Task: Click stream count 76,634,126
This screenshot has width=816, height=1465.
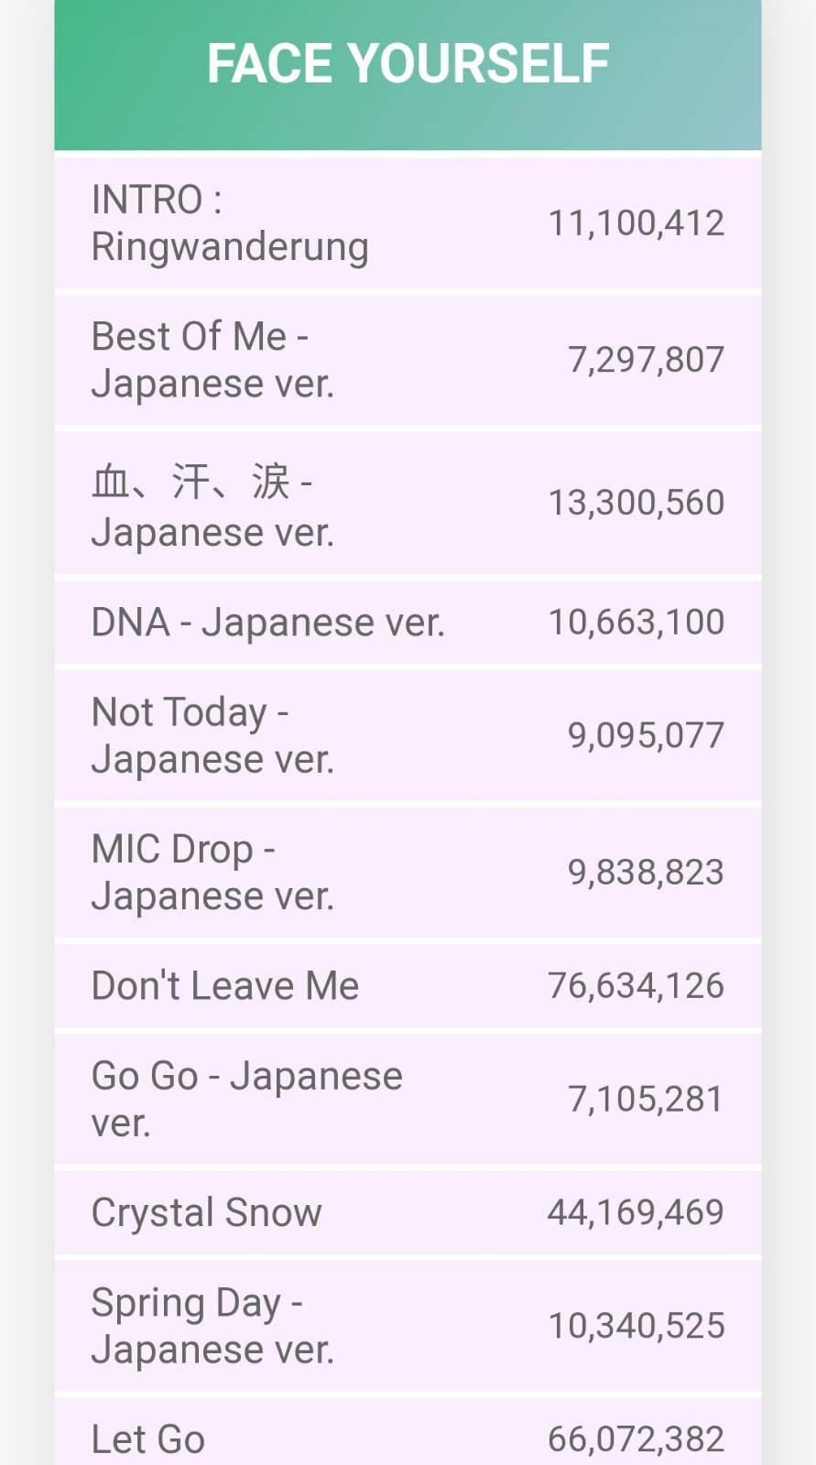Action: point(636,986)
